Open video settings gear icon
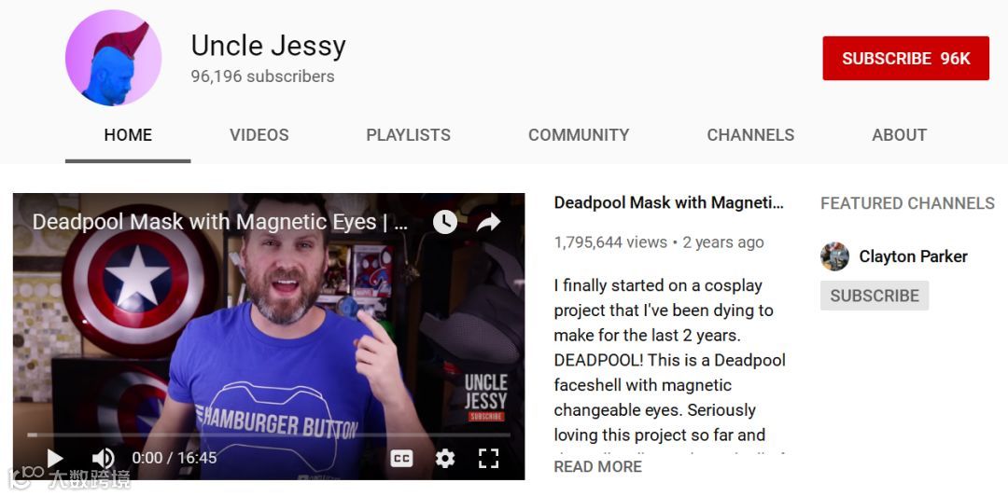This screenshot has width=1008, height=497. coord(445,458)
